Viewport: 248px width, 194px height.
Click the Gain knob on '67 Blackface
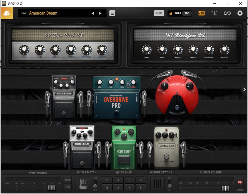point(146,50)
